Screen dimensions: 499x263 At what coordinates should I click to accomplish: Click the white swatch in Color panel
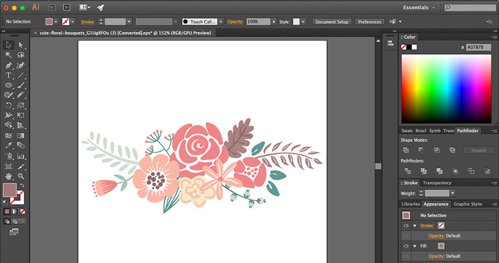coord(414,47)
